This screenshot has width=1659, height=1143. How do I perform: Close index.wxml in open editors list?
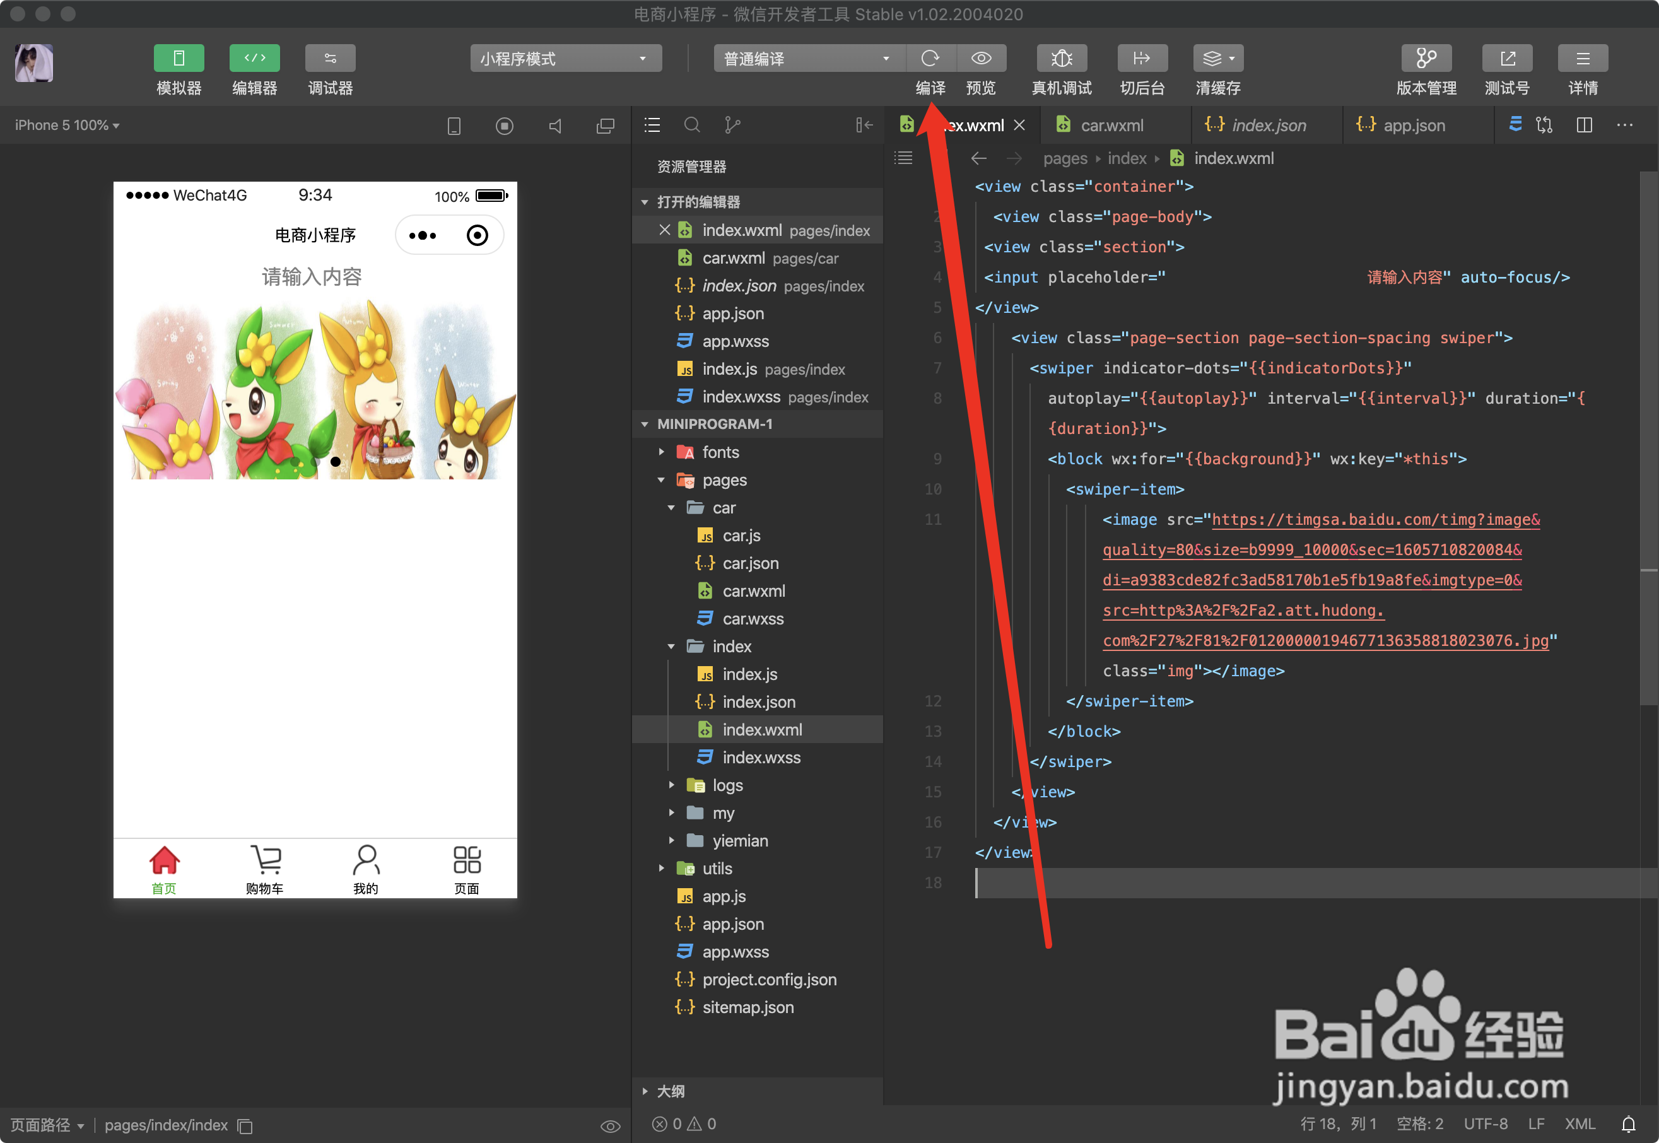pos(664,230)
